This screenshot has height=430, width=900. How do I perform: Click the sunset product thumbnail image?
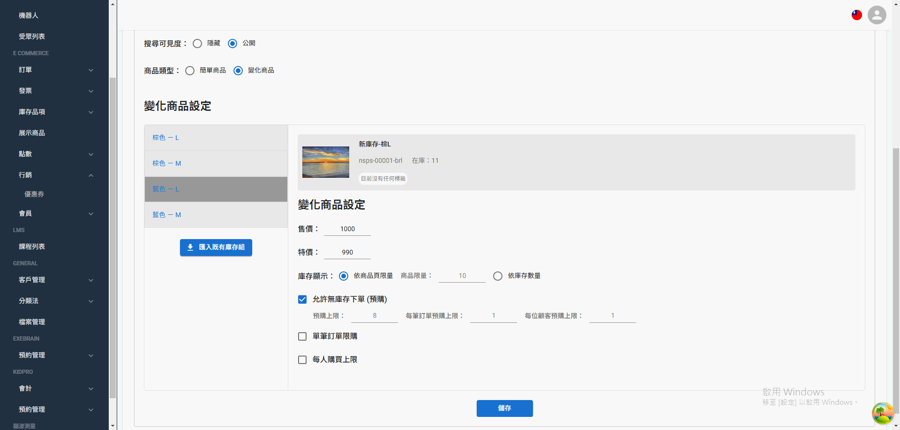point(326,162)
